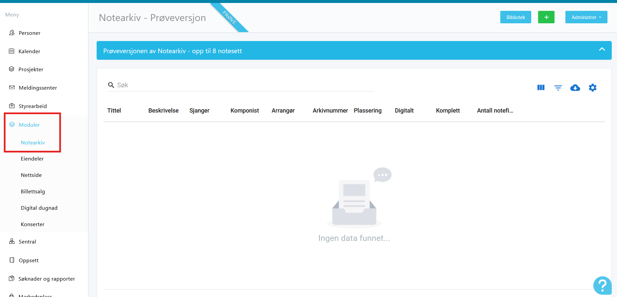This screenshot has height=297, width=617.
Task: Open the Administrer dropdown
Action: pos(586,17)
